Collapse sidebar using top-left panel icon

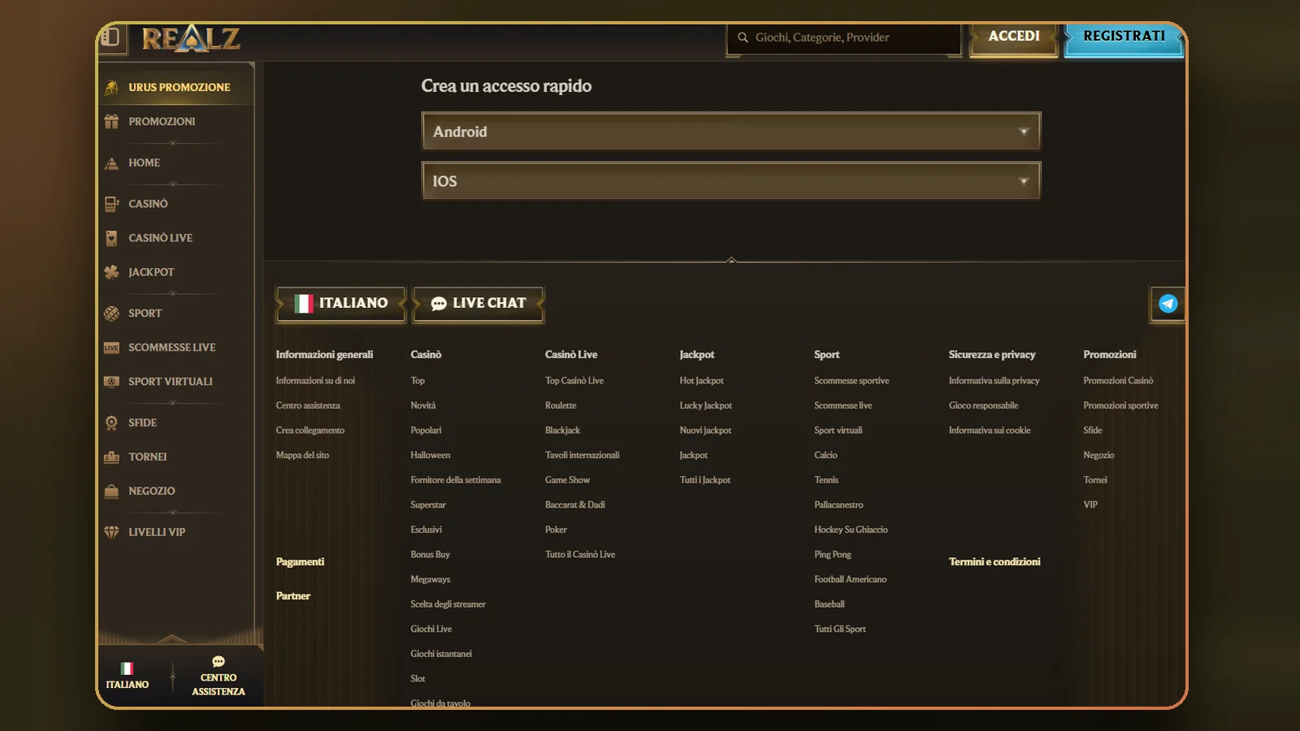tap(111, 37)
